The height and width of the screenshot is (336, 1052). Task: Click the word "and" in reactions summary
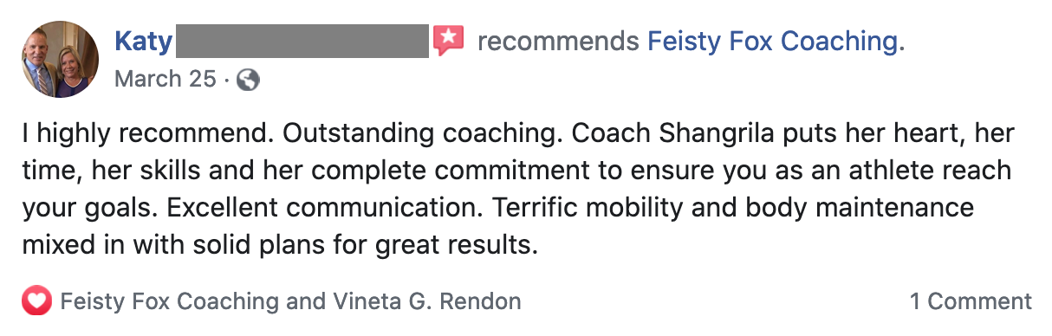click(306, 301)
